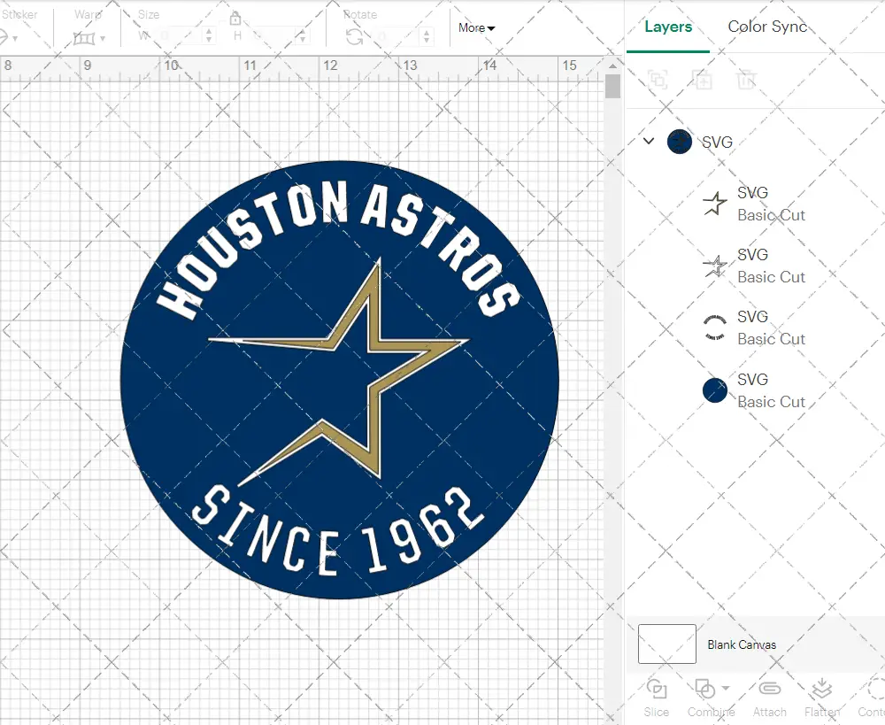Viewport: 885px width, 725px height.
Task: Increase the width with stepper arrow
Action: (209, 32)
